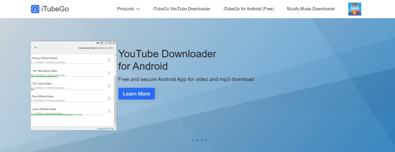Image resolution: width=395 pixels, height=152 pixels.
Task: Click the iTubeGo brand name text
Action: [x=55, y=9]
